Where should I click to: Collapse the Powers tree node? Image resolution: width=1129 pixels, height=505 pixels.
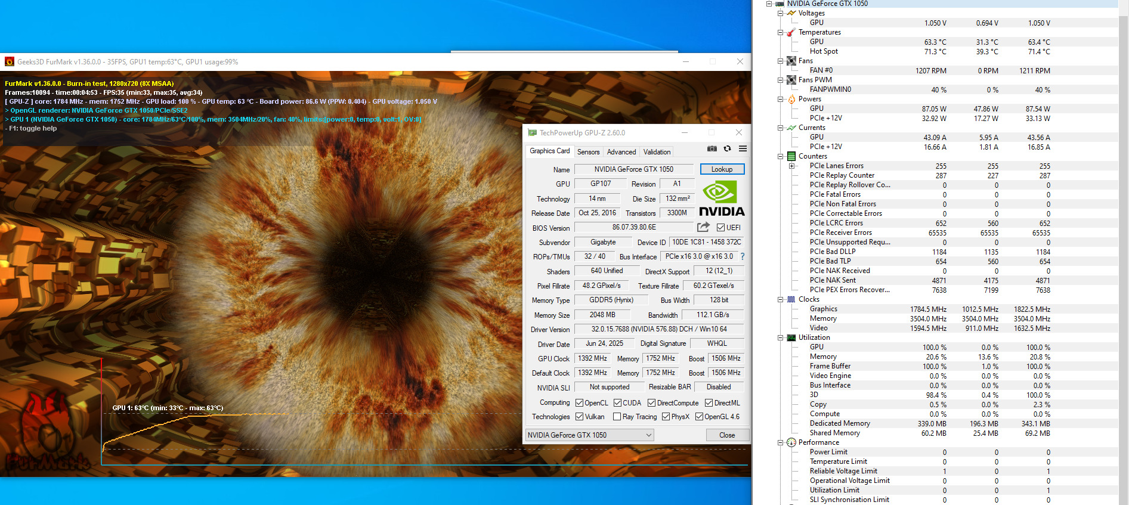(x=780, y=99)
